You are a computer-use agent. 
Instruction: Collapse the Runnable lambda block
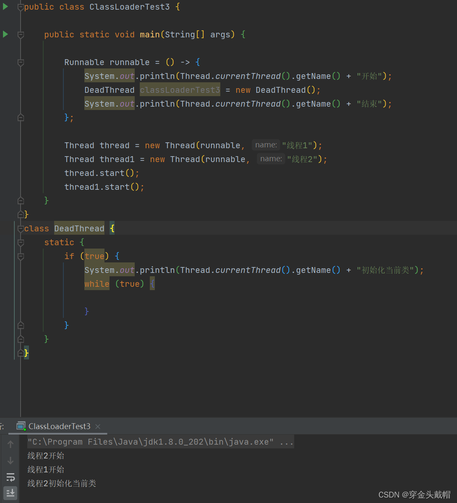21,63
